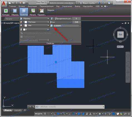Image resolution: width=132 pixels, height=117 pixels.
Task: Expand the Свойства panel title bar
Action: (50, 43)
